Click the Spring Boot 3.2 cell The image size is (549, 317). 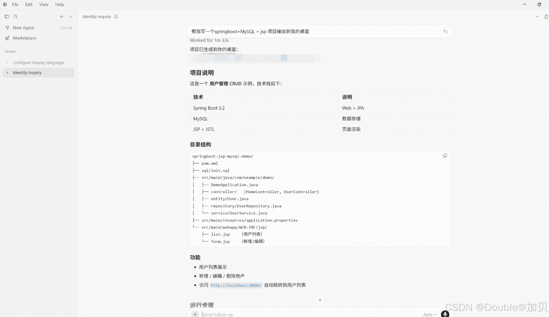(x=264, y=108)
